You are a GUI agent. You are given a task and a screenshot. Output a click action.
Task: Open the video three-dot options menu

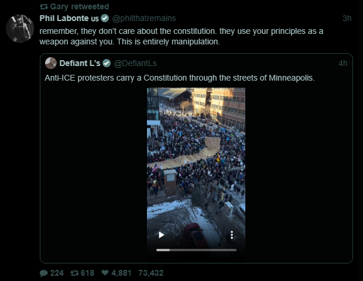click(x=232, y=235)
